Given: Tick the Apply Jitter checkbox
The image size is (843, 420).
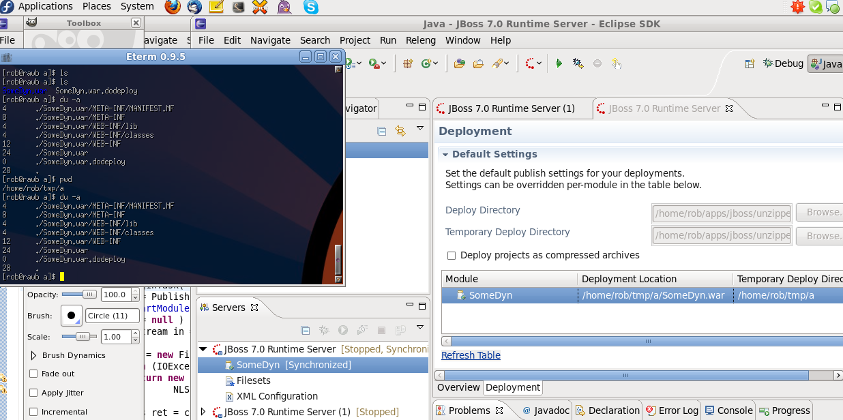Looking at the screenshot, I should [33, 393].
